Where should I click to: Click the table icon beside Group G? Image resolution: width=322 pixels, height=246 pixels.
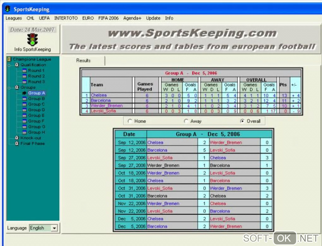(24, 127)
